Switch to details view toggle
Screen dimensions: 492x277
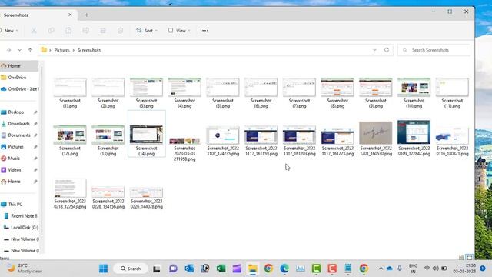click(x=461, y=258)
